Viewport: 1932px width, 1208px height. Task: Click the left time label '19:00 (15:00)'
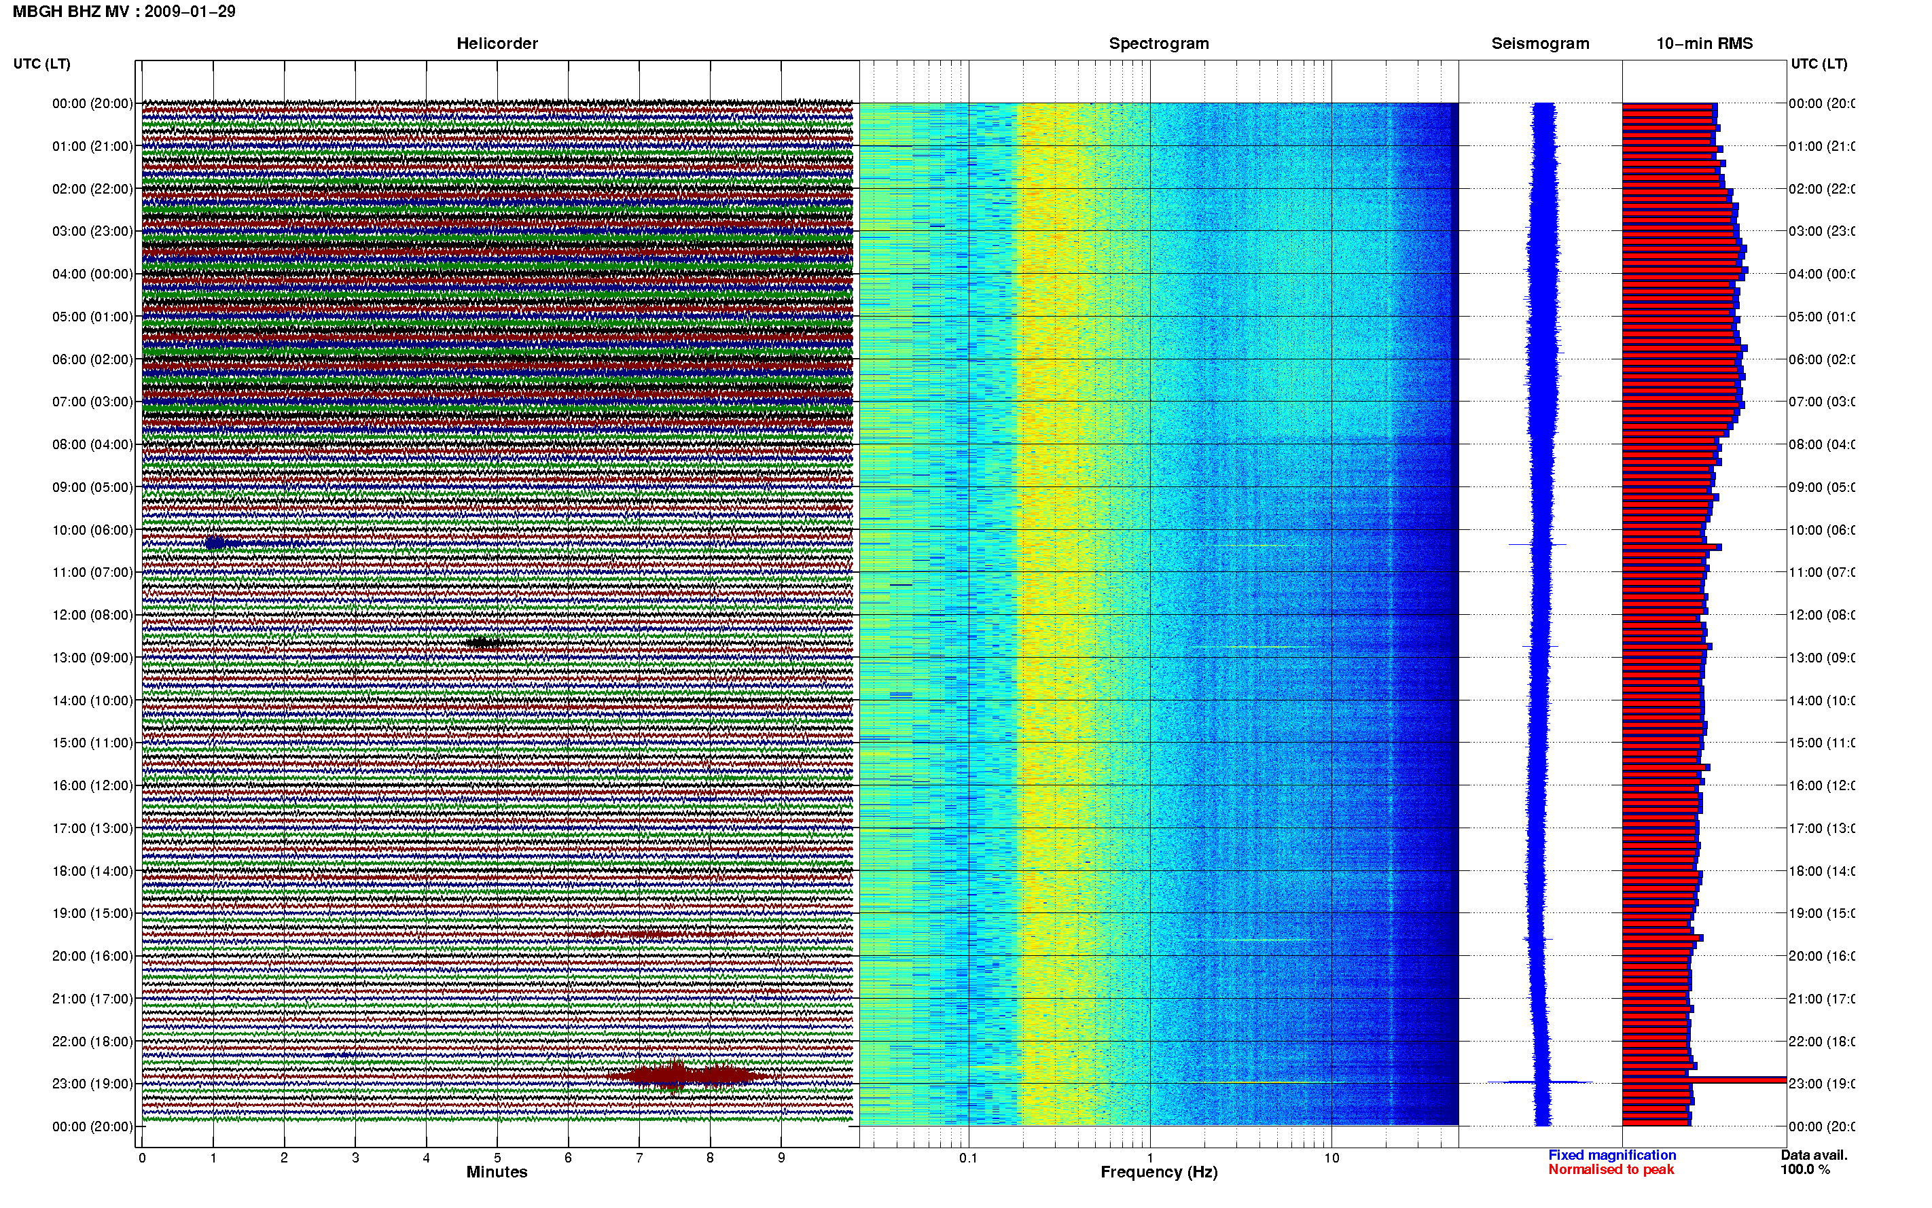coord(92,912)
